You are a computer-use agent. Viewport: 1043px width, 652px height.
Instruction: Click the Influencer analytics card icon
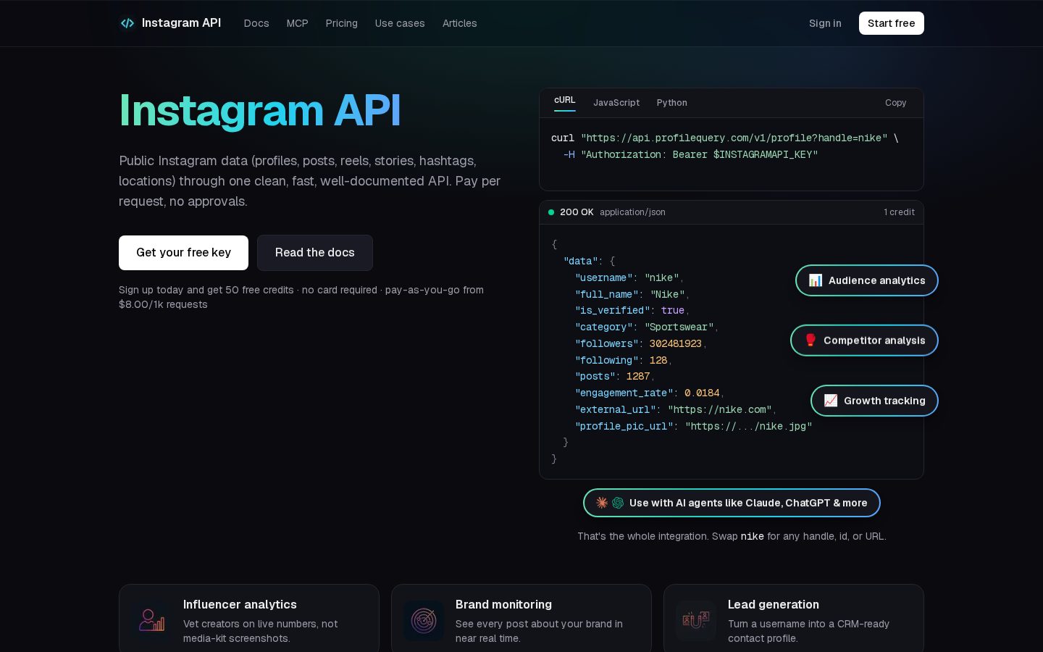tap(151, 621)
